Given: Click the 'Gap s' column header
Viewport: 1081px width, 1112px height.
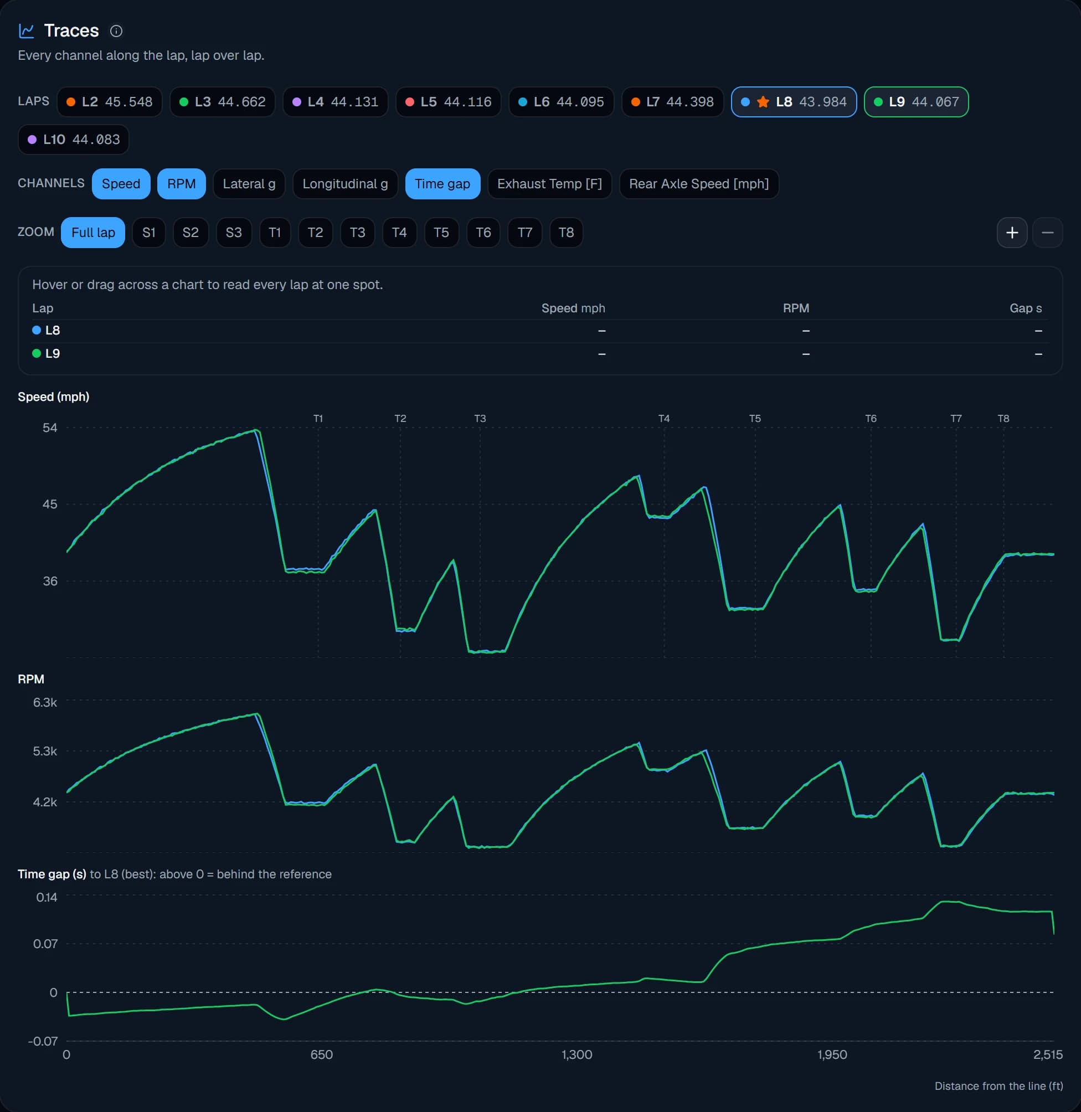Looking at the screenshot, I should [1026, 308].
